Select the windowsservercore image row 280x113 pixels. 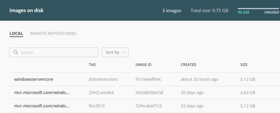(145, 79)
